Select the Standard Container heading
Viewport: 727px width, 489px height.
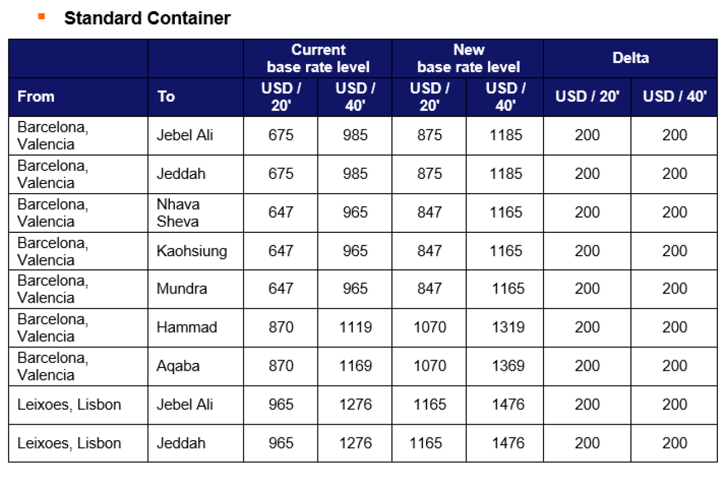click(147, 18)
